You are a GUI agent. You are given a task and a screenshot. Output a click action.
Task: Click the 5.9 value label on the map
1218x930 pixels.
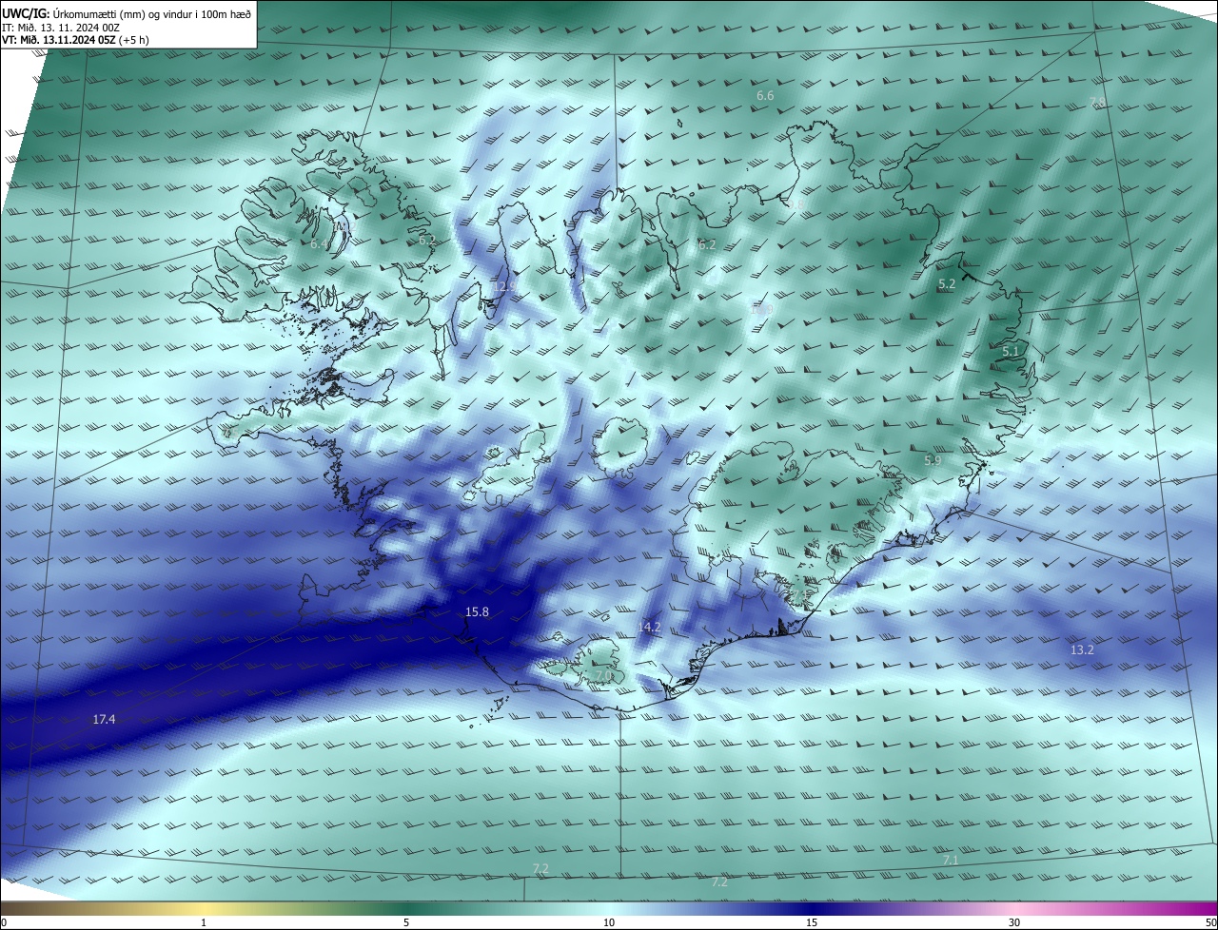tap(933, 460)
